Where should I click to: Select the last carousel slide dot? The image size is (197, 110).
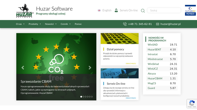92,97
